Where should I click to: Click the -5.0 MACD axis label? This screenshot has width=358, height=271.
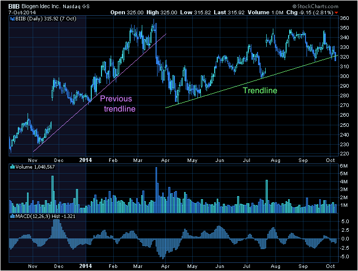[345, 257]
